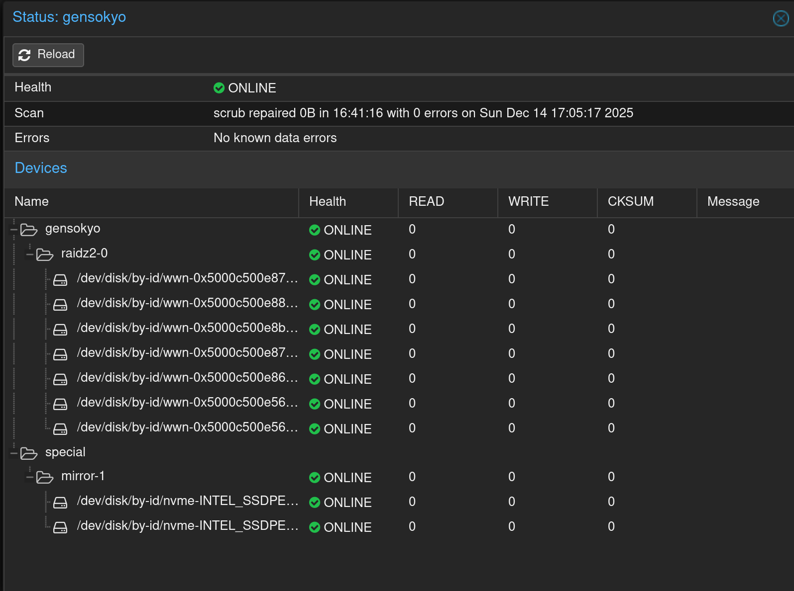
Task: Sort by the WRITE column header
Action: click(548, 202)
